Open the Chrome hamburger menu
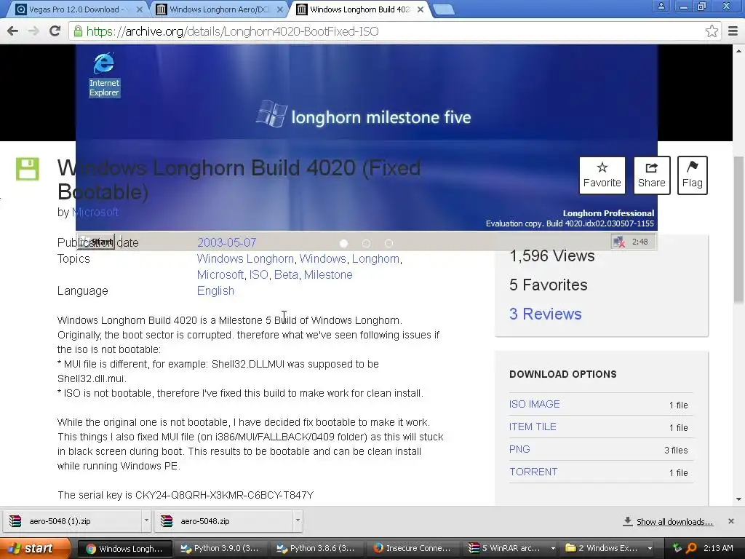The height and width of the screenshot is (559, 745). click(x=733, y=31)
